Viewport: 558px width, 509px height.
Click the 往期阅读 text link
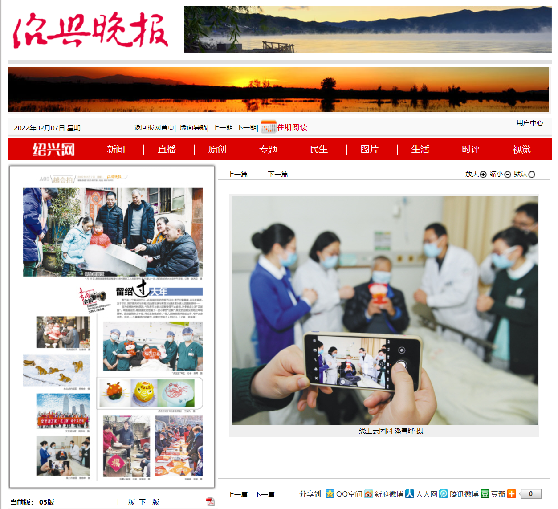pos(292,127)
